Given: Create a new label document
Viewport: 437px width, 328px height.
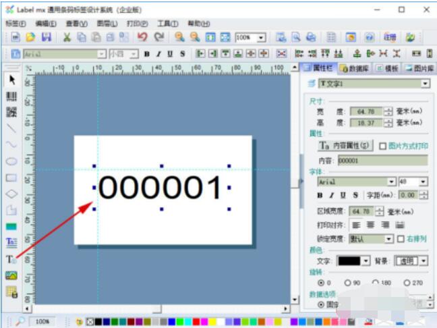Looking at the screenshot, I should [16, 37].
